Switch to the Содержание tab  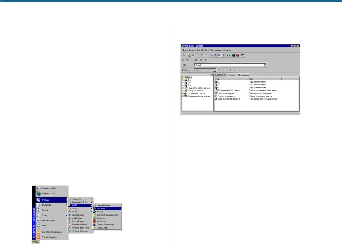pos(220,75)
